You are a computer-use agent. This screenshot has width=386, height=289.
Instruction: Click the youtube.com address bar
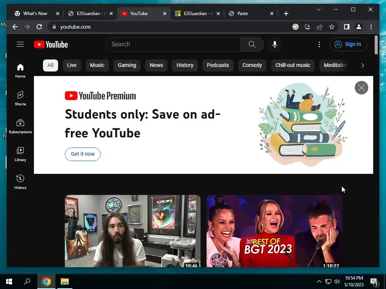point(170,27)
